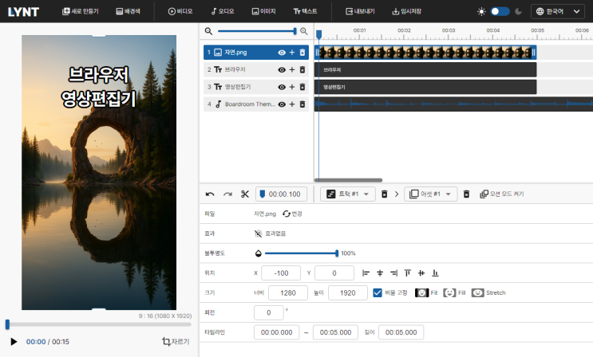
Task: Click the play button under preview
Action: [14, 342]
